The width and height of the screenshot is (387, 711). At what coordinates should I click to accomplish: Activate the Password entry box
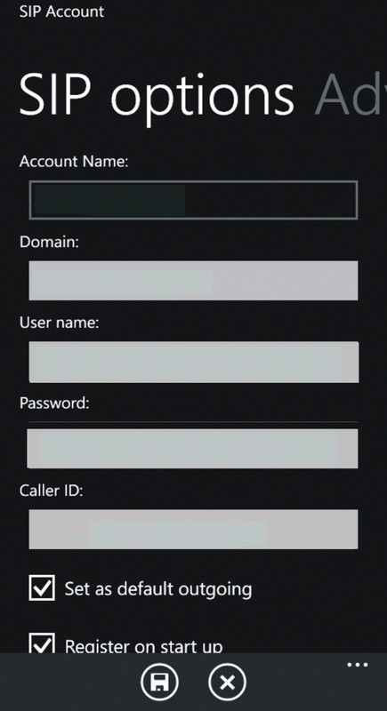(x=192, y=449)
